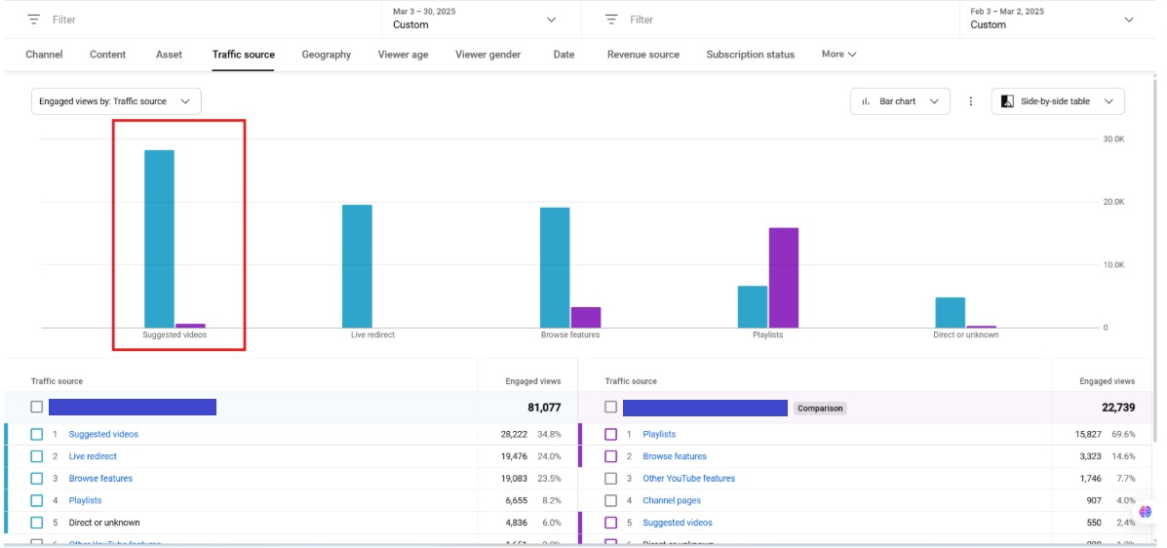Image resolution: width=1167 pixels, height=548 pixels.
Task: Toggle the Comparison total row checkbox
Action: (x=611, y=408)
